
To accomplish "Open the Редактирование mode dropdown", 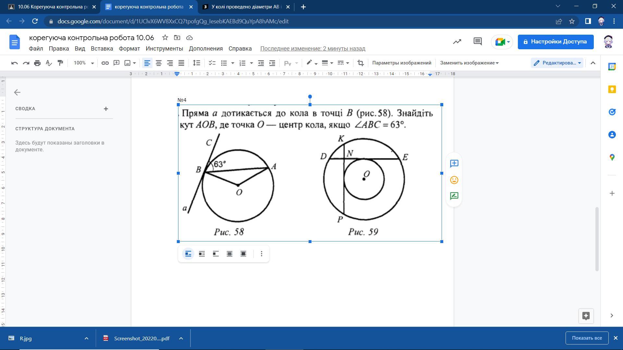I will pos(557,63).
